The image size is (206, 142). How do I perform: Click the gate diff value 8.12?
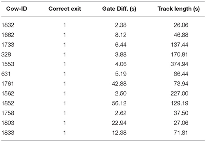tap(121, 35)
